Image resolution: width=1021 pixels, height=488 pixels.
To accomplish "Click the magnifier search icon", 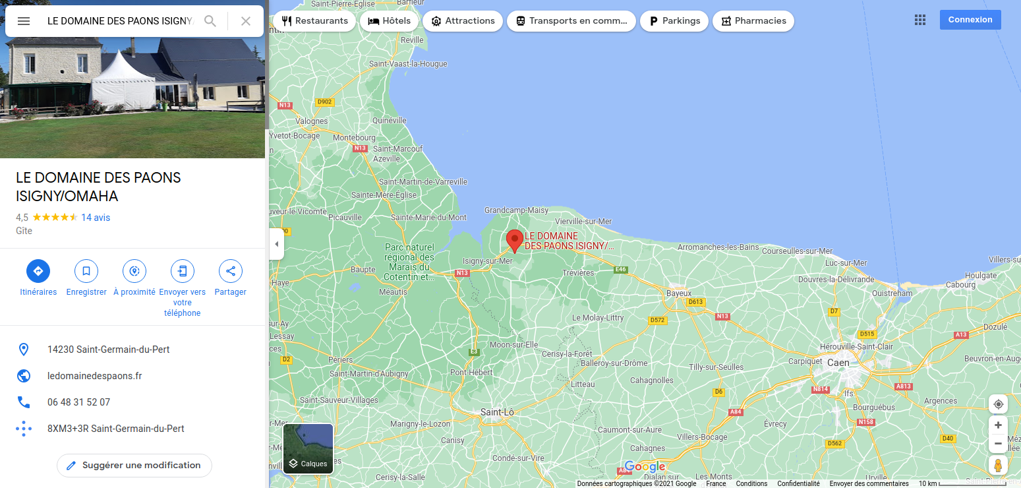I will click(x=210, y=21).
